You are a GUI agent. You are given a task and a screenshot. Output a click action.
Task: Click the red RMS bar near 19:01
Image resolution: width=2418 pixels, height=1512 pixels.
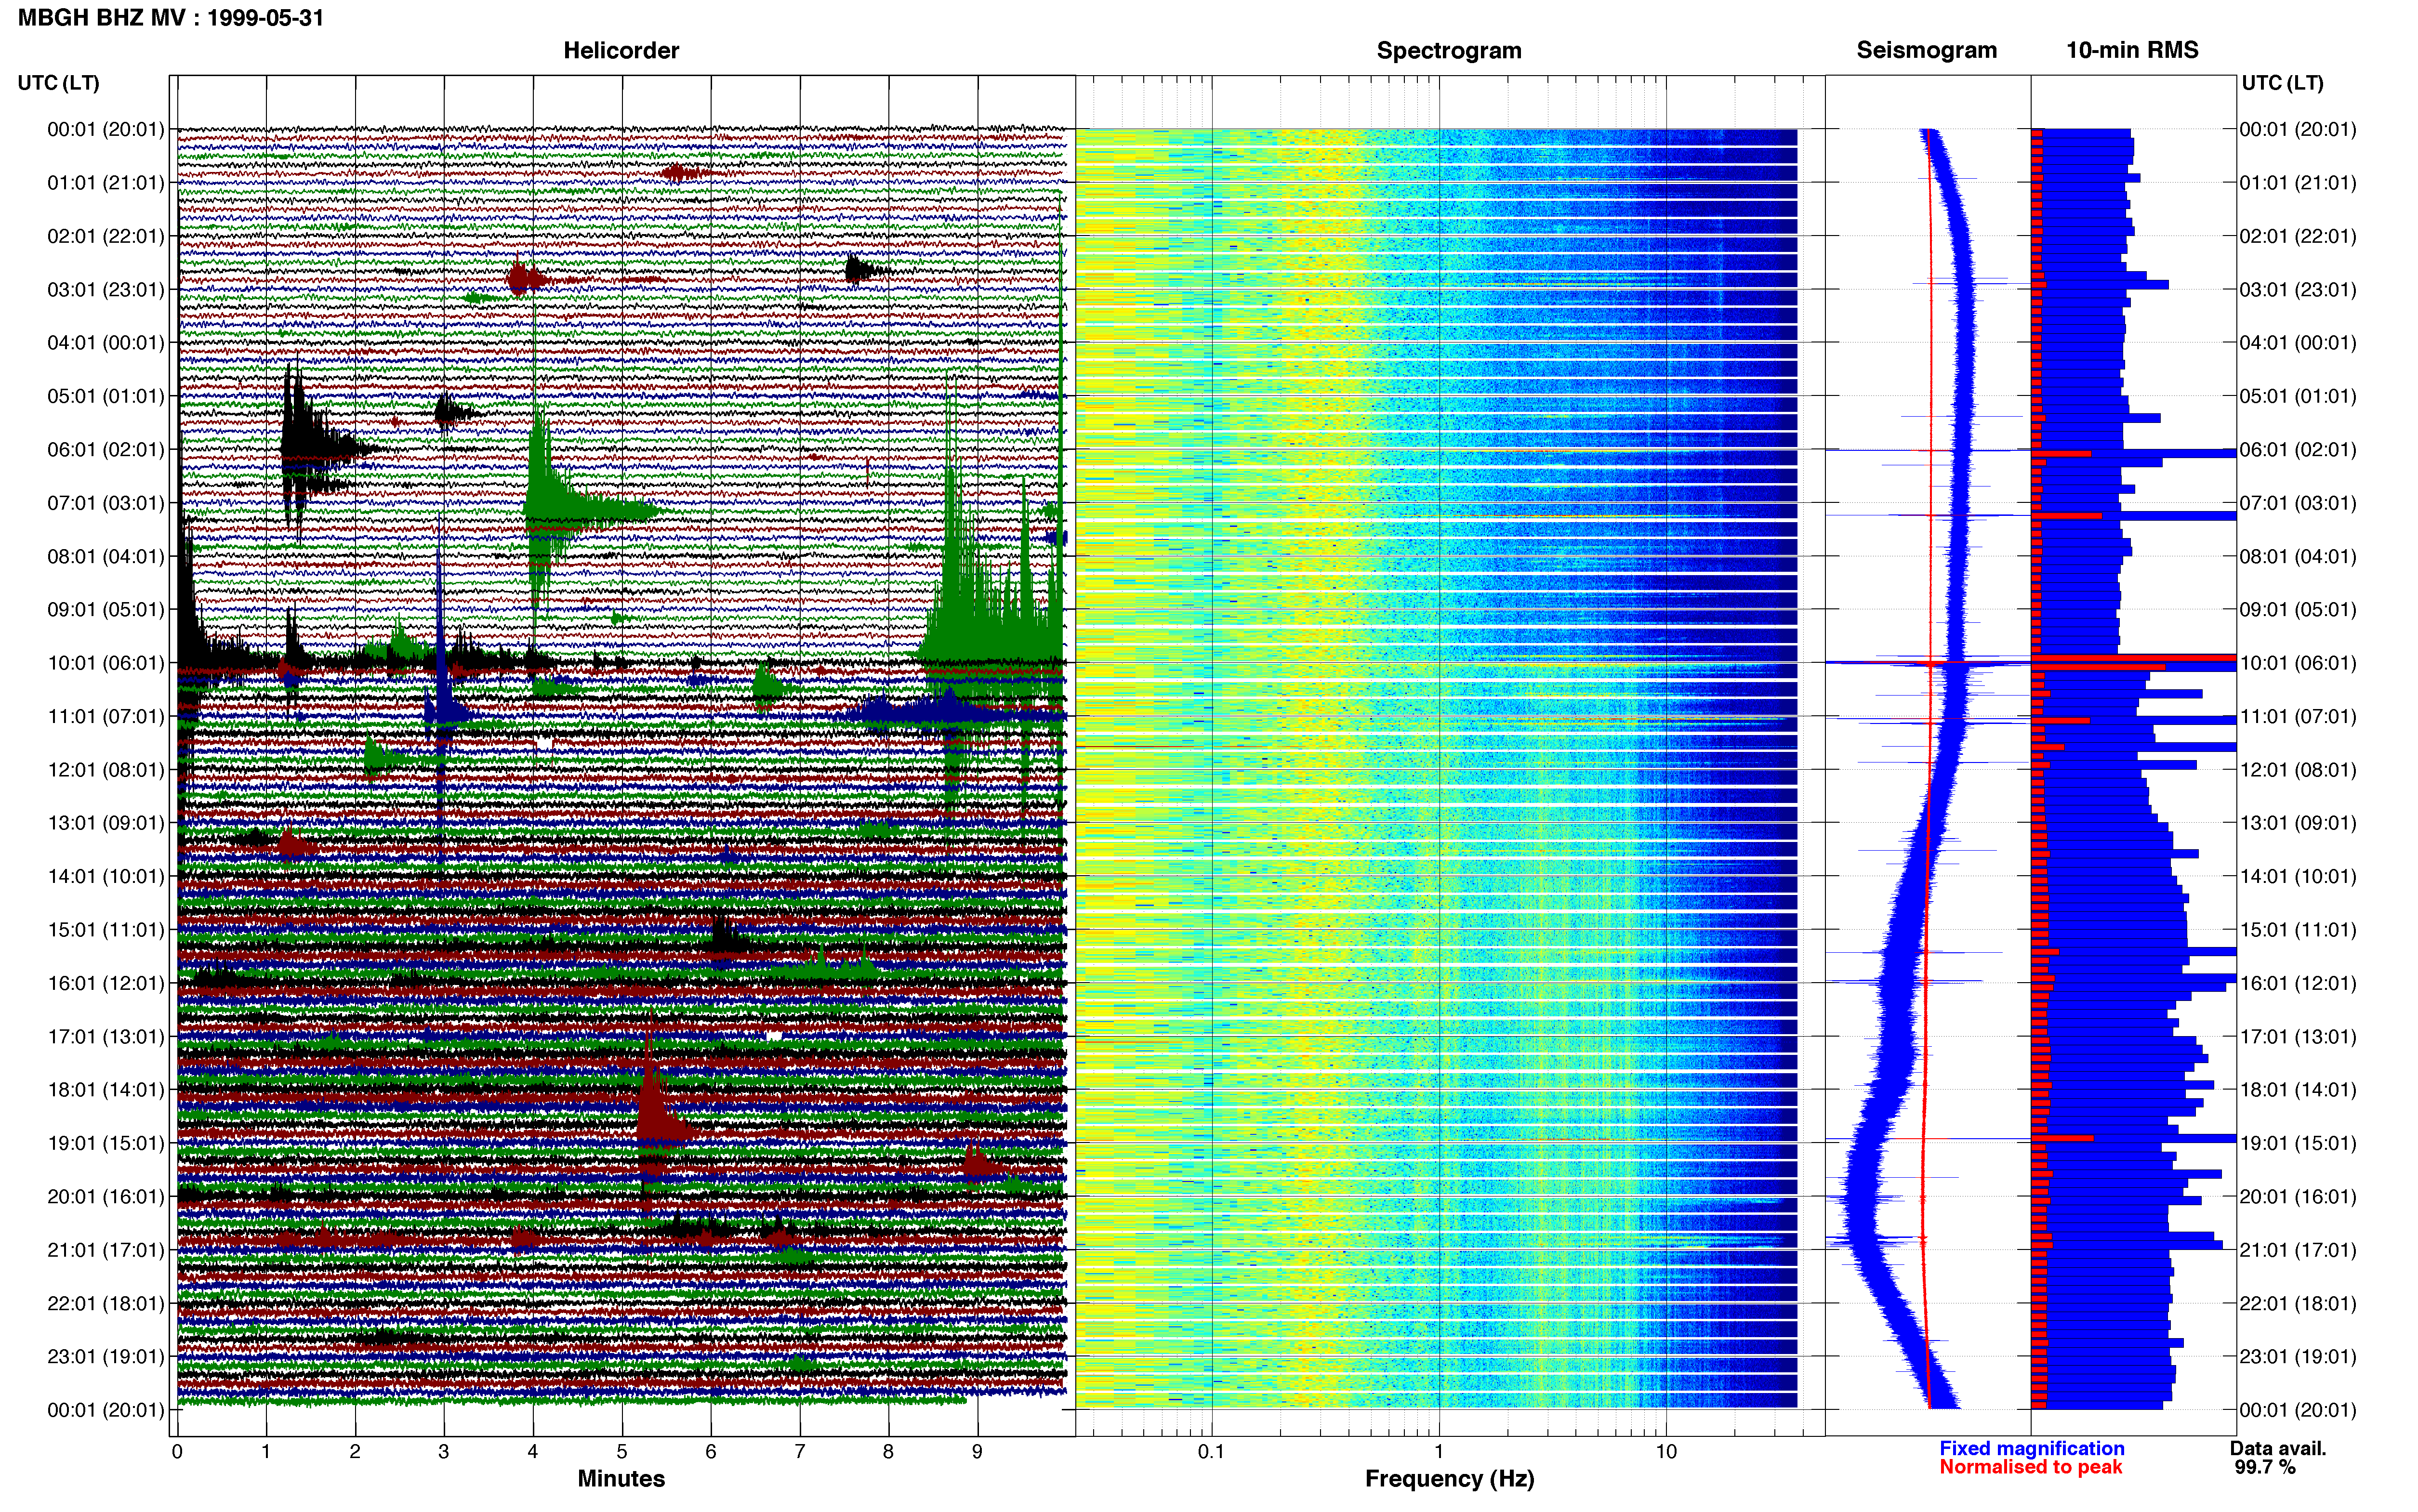point(2062,1138)
